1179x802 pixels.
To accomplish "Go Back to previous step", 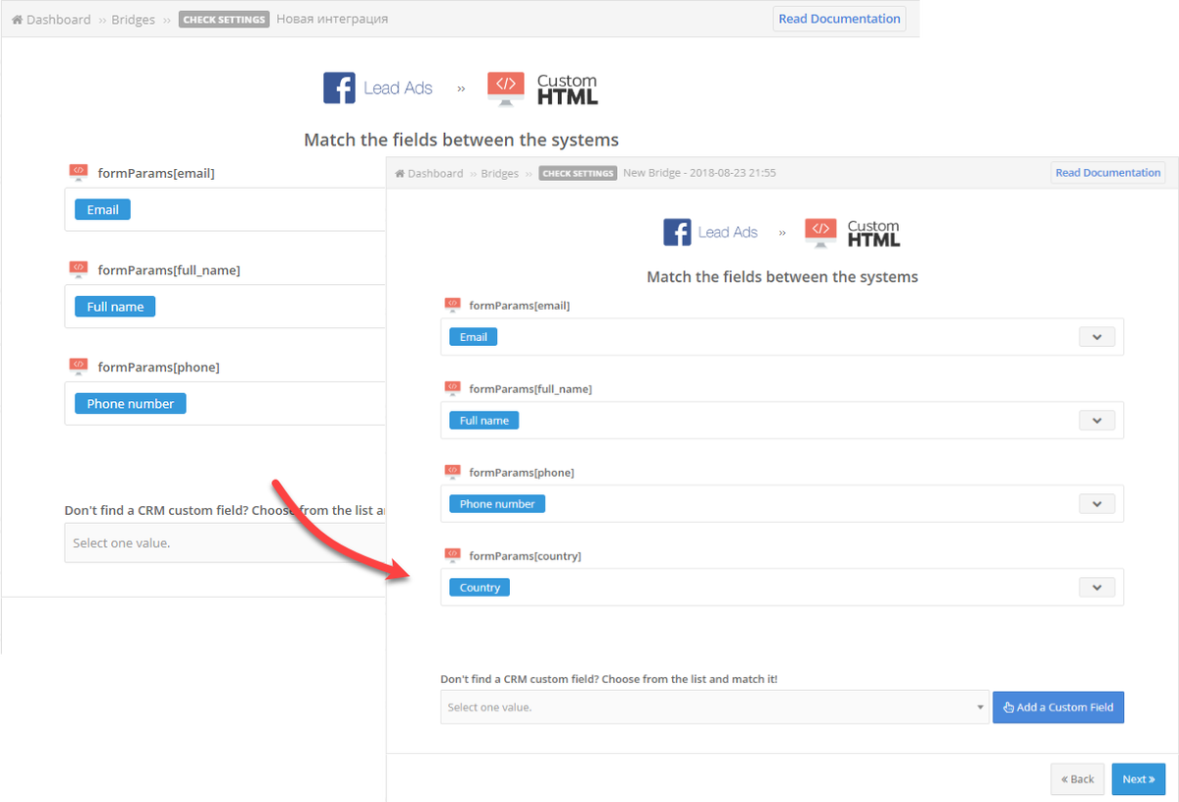I will pos(1077,779).
